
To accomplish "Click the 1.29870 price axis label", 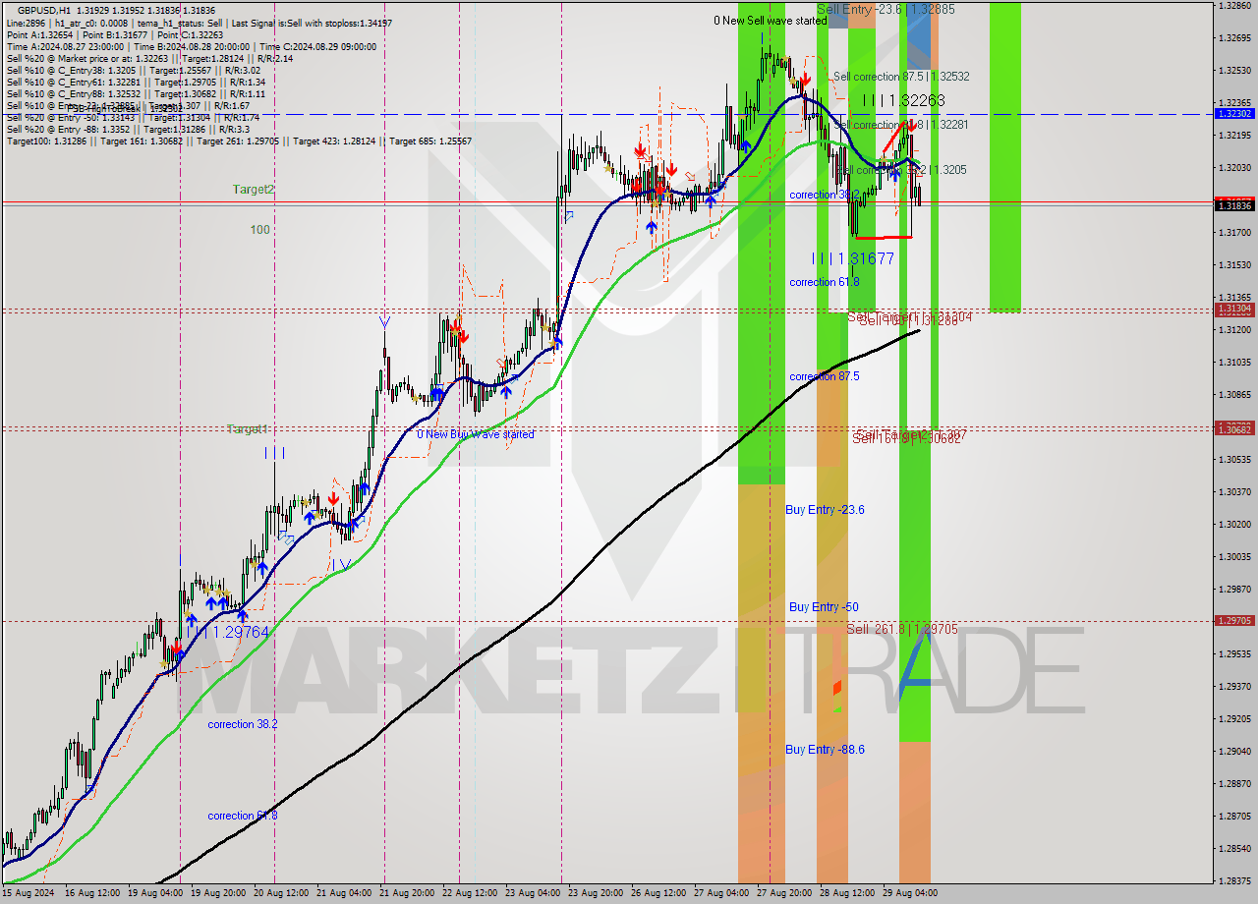I will pos(1235,590).
